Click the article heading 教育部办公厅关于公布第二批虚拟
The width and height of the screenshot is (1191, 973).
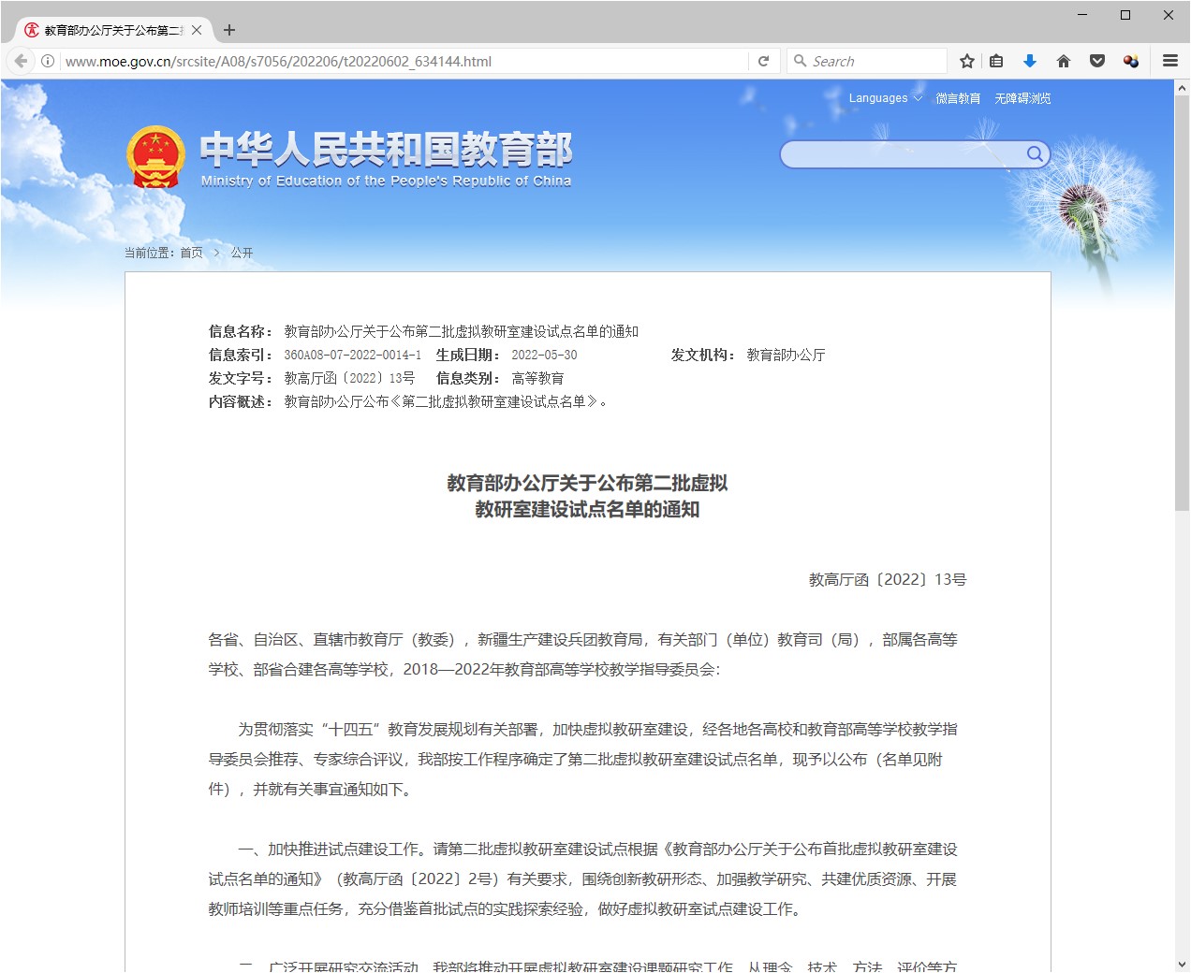click(587, 484)
